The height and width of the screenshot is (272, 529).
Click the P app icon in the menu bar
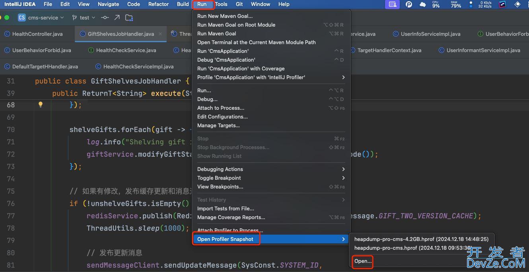(409, 4)
